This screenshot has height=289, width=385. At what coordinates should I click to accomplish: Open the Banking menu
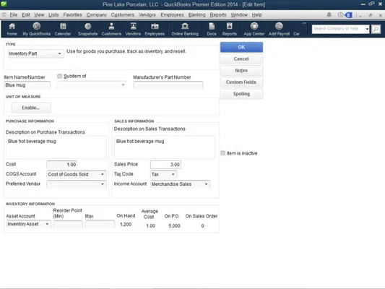[x=197, y=15]
